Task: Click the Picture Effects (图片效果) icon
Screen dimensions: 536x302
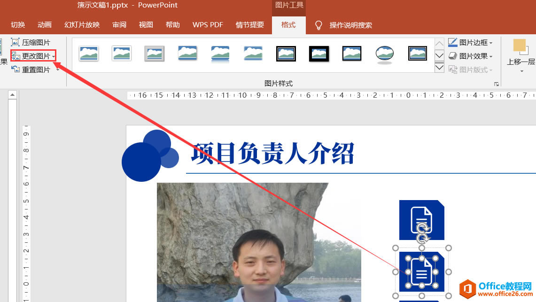Action: 452,56
